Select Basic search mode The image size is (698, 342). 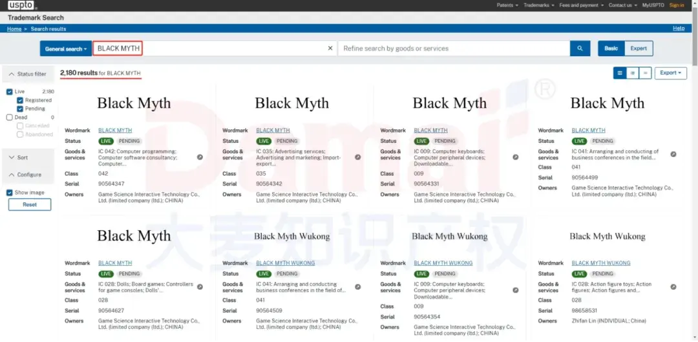click(611, 48)
